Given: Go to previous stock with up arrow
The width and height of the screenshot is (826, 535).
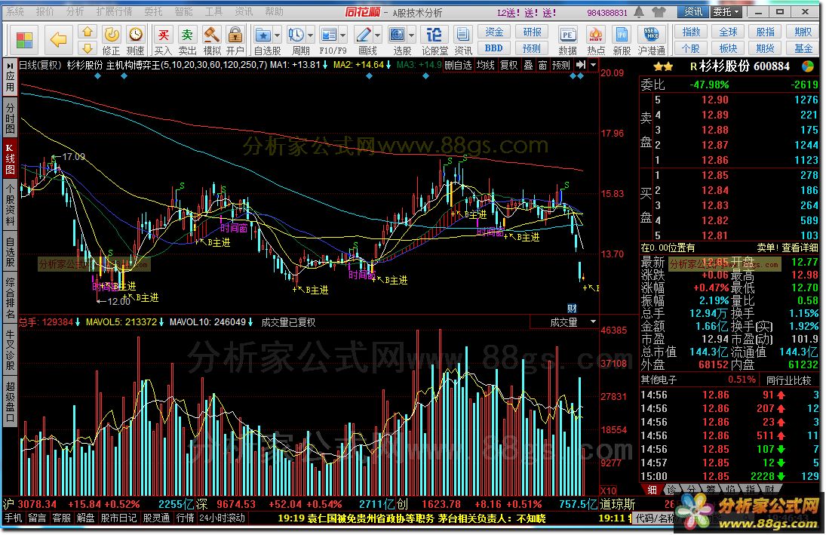Looking at the screenshot, I should [x=87, y=32].
